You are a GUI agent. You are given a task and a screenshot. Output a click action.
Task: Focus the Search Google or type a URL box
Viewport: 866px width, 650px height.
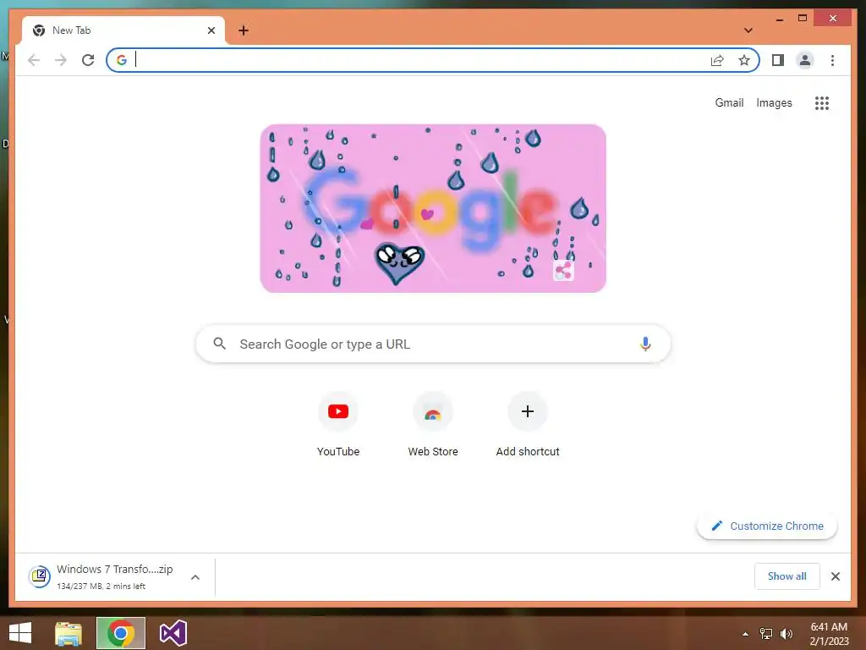(x=433, y=344)
